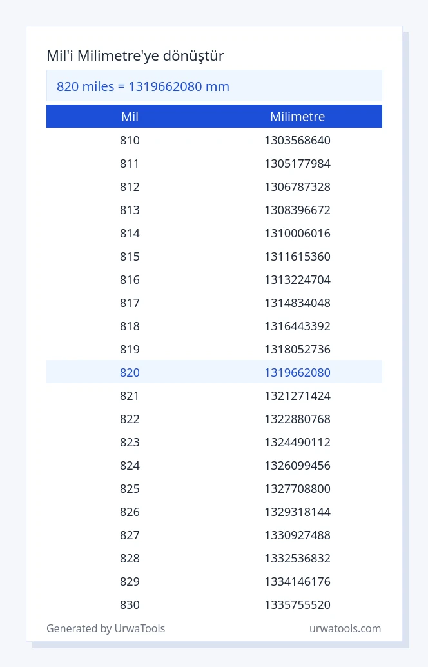Select the 822 mil cell
The width and height of the screenshot is (428, 667).
pos(130,419)
